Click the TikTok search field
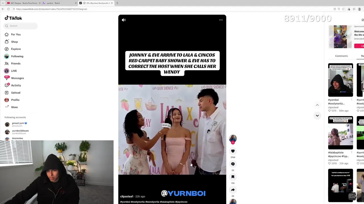This screenshot has width=364, height=204. [x=20, y=26]
